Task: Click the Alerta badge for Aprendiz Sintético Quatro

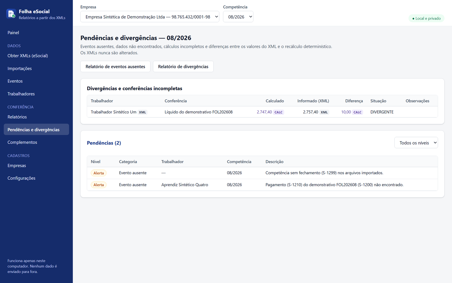Action: 99,185
